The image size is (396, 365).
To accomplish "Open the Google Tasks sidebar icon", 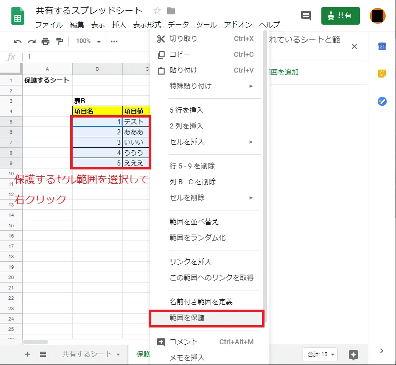I will coord(382,101).
